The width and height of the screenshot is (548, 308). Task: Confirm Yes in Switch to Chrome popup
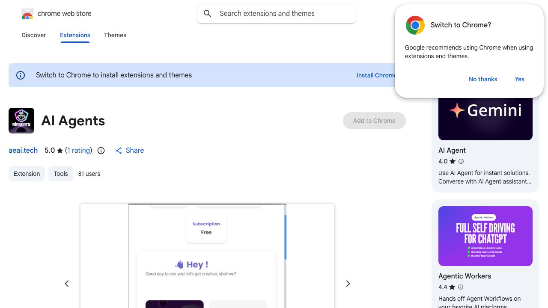pos(520,79)
